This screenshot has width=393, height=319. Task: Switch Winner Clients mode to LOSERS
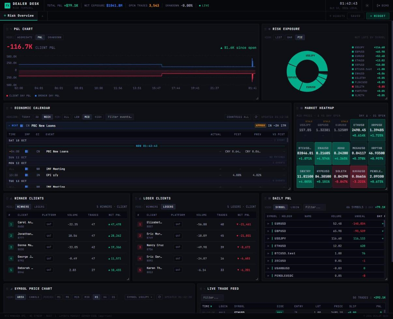tap(39, 207)
